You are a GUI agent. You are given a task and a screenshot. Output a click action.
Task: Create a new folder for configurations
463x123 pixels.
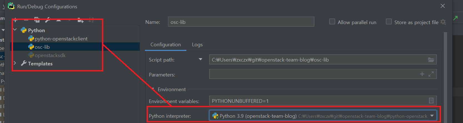click(x=81, y=20)
